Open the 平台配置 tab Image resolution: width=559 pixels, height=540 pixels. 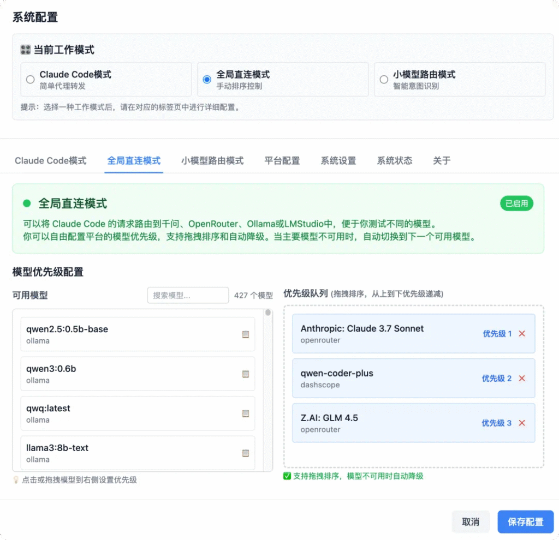pyautogui.click(x=282, y=161)
